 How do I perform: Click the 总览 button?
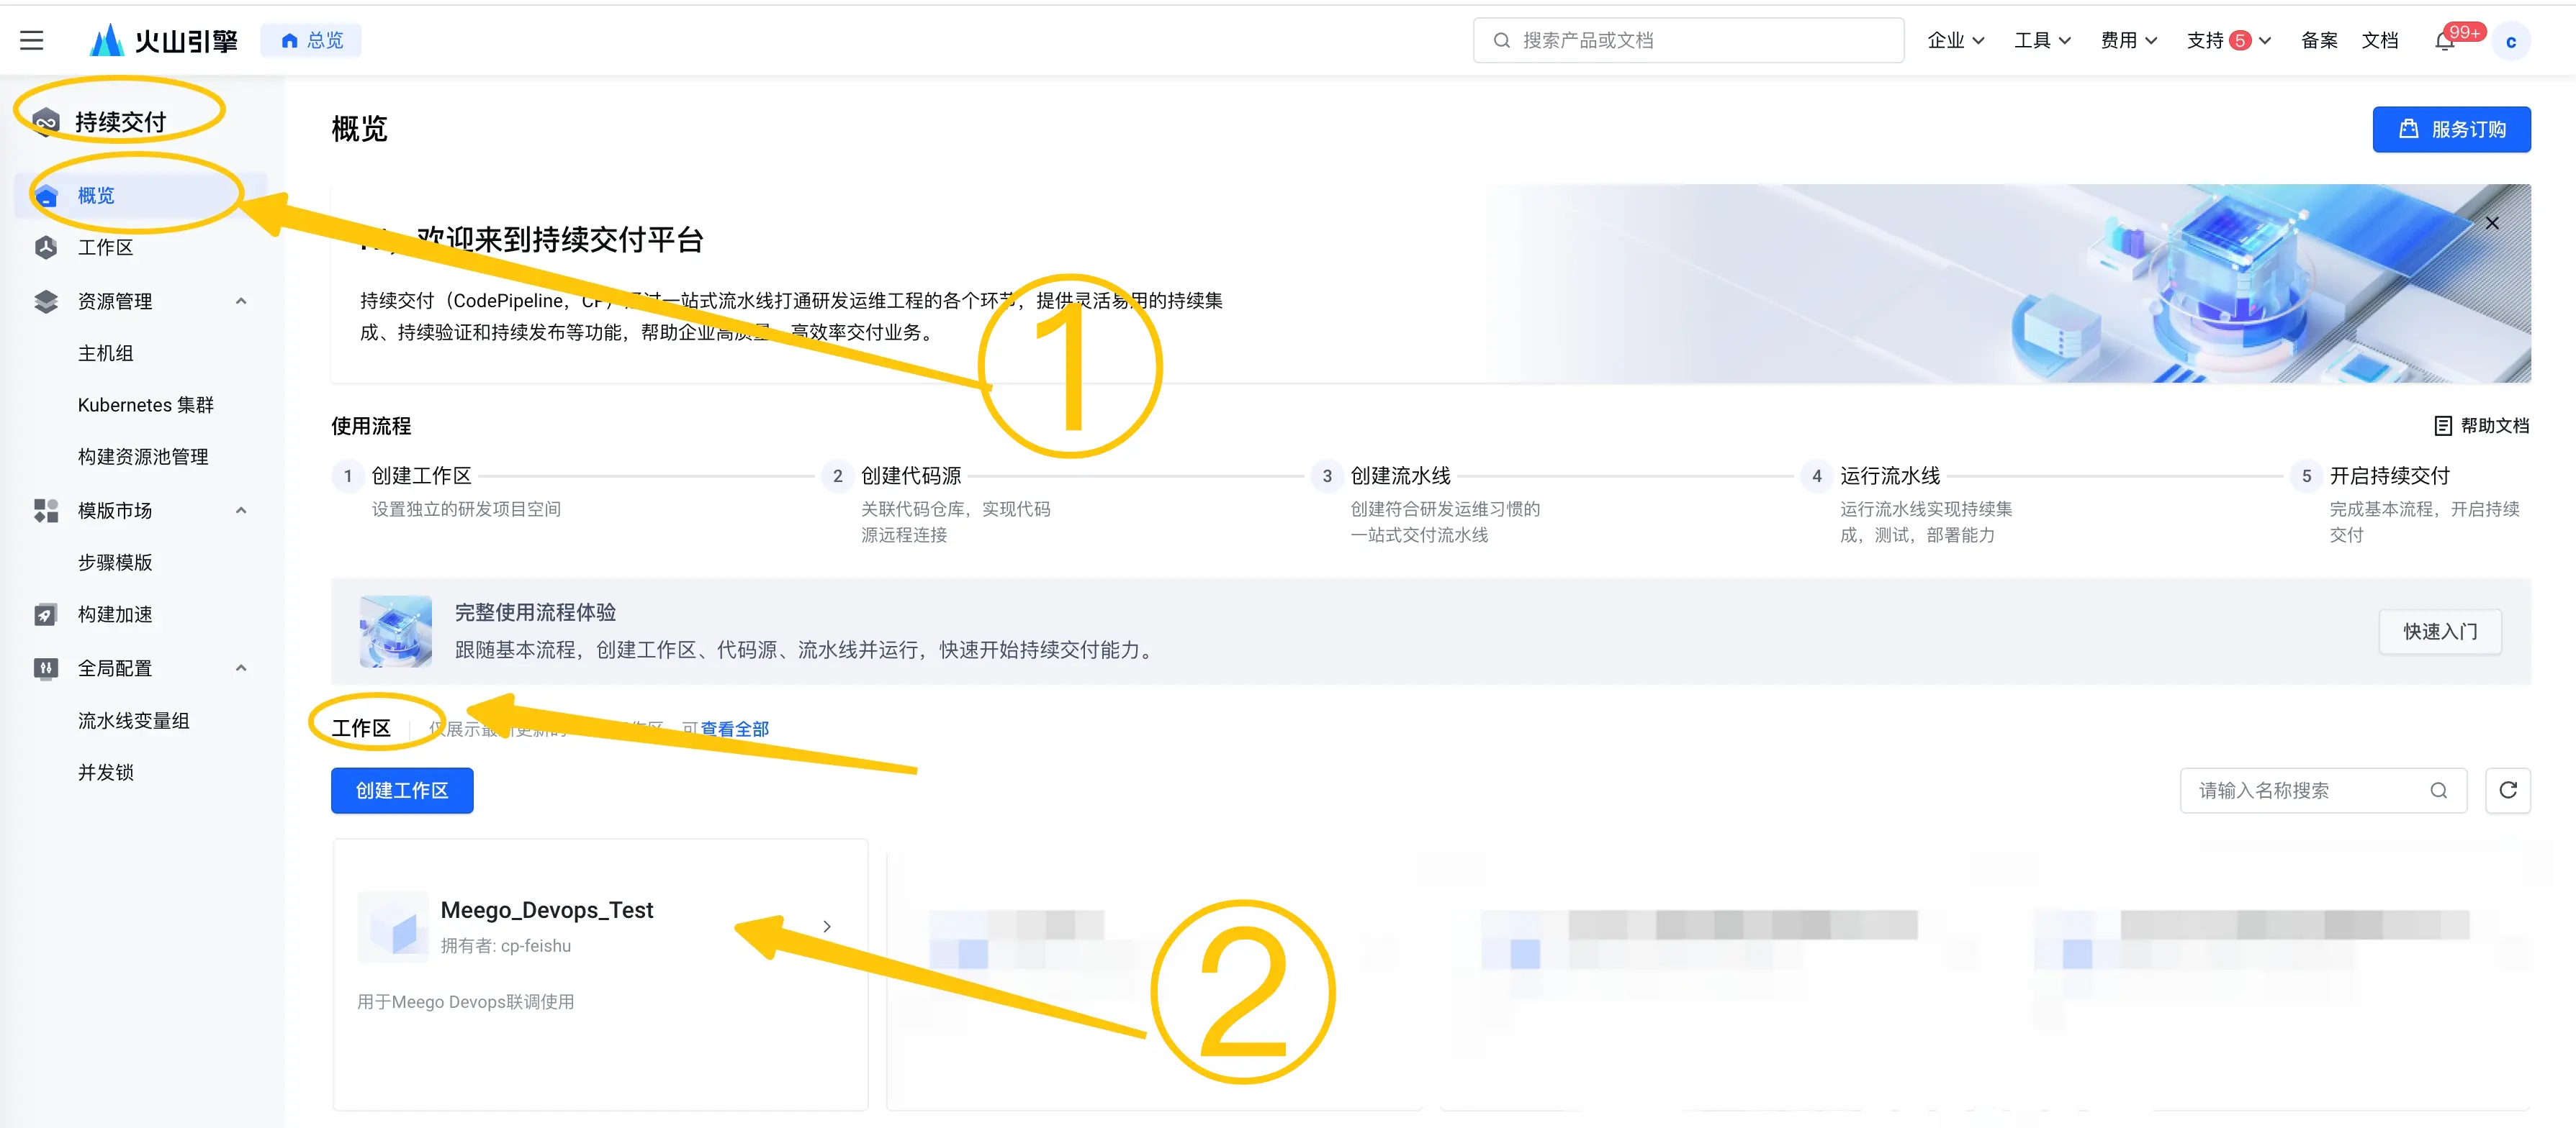[311, 40]
